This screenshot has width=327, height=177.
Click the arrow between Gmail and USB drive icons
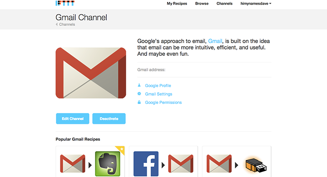[x=237, y=165]
